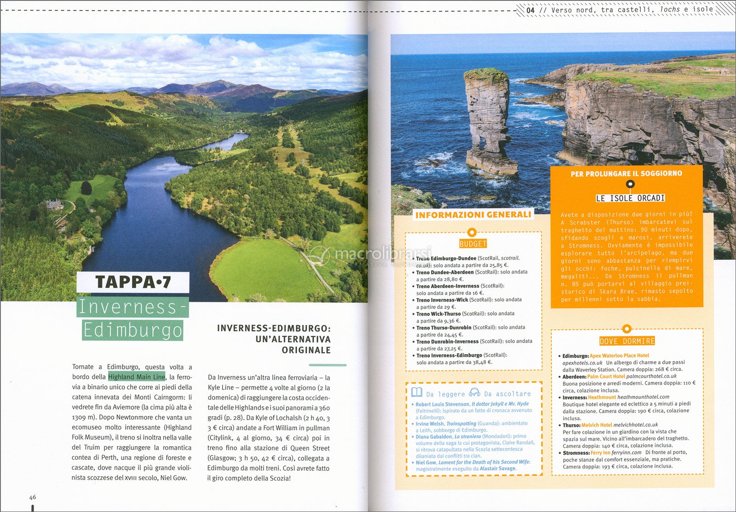The width and height of the screenshot is (736, 512).
Task: Select the Irvine Welsh, Trainspotting entry
Action: [470, 426]
